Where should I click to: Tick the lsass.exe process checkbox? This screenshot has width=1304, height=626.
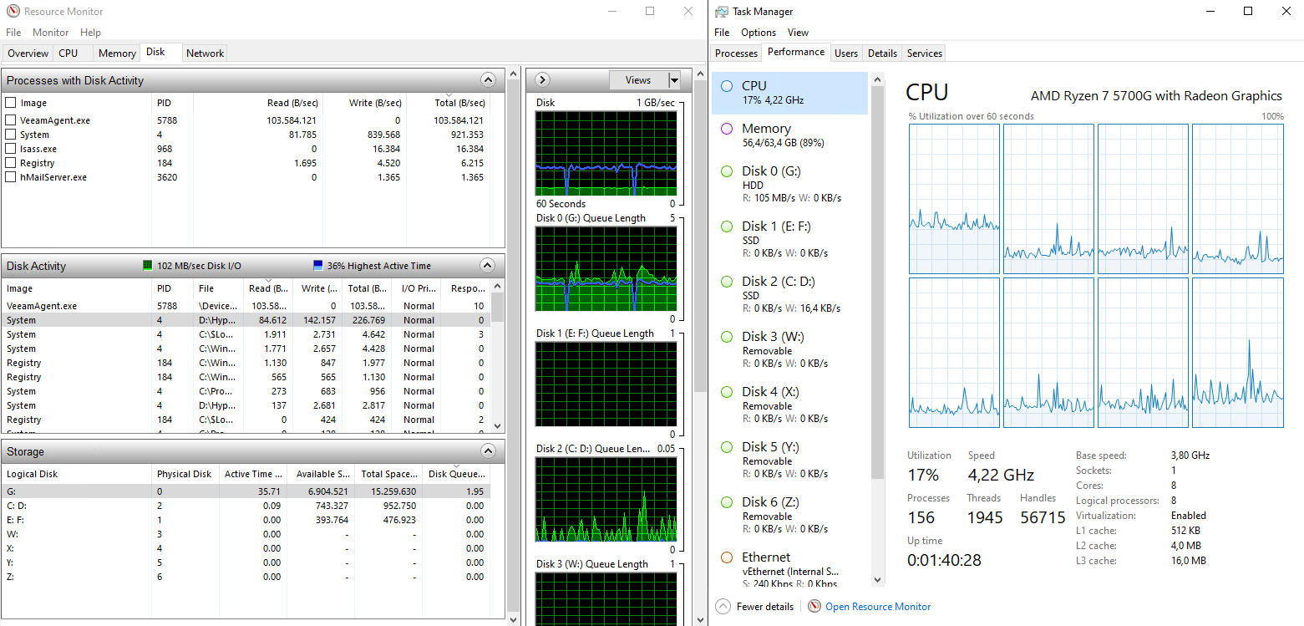(11, 149)
